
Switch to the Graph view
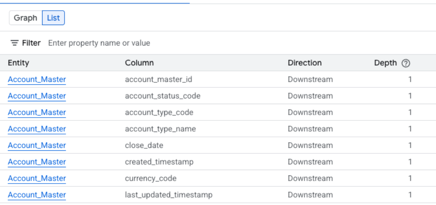pyautogui.click(x=27, y=18)
